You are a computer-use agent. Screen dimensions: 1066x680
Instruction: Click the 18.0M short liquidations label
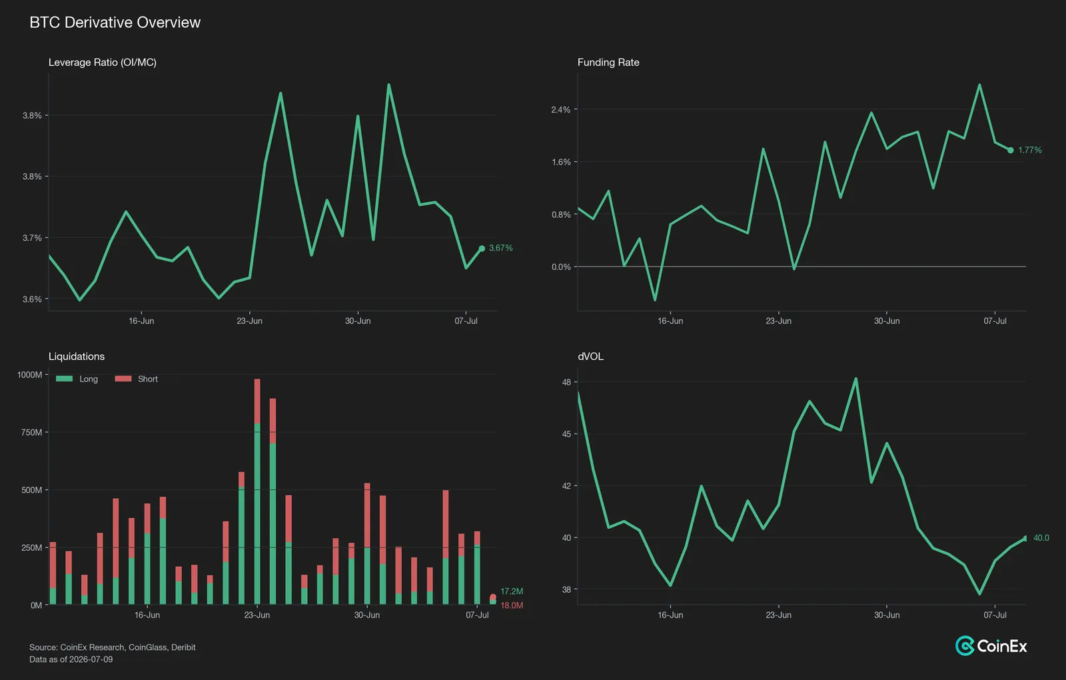tap(512, 605)
